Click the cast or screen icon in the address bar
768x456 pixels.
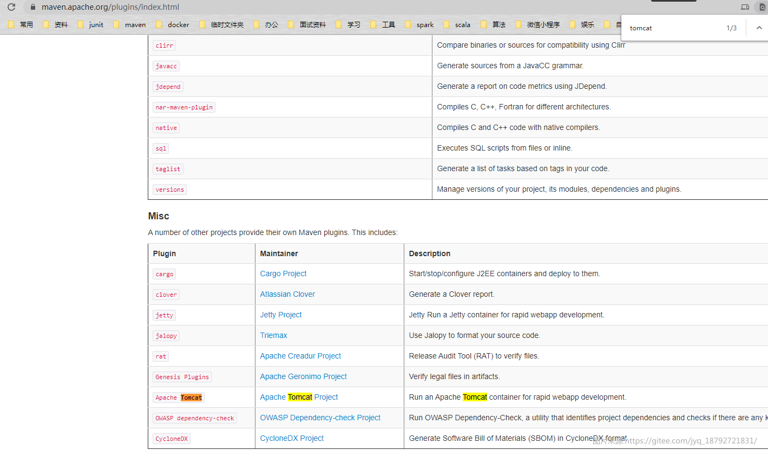point(745,7)
